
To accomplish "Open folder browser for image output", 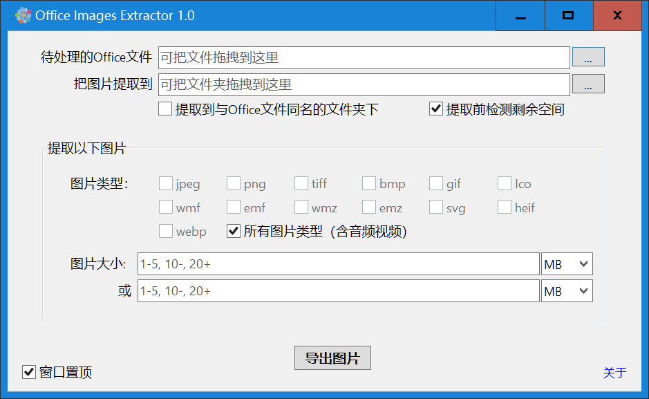I will (588, 84).
